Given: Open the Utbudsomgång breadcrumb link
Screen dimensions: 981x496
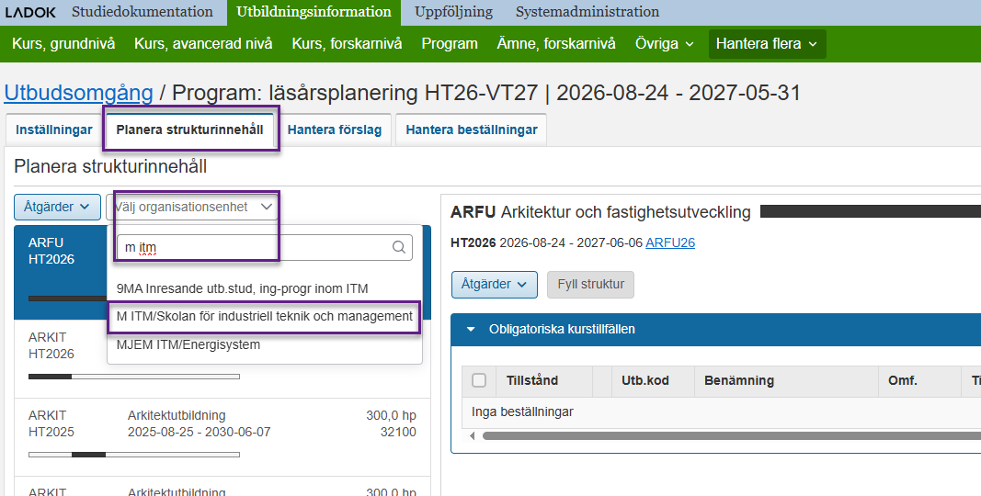Looking at the screenshot, I should [79, 93].
